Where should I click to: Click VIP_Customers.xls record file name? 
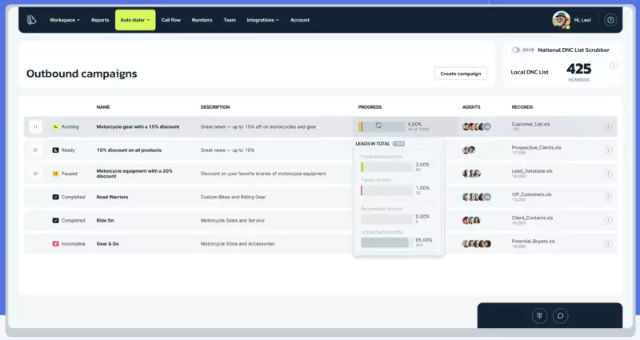tap(531, 194)
